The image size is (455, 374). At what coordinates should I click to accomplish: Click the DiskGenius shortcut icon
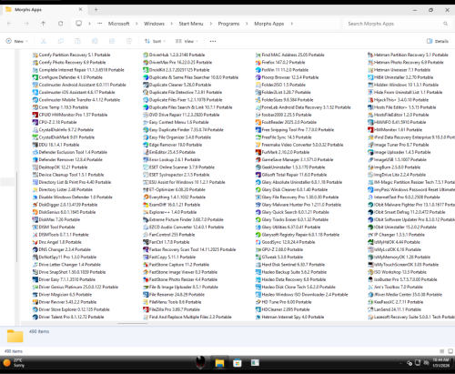click(x=35, y=212)
